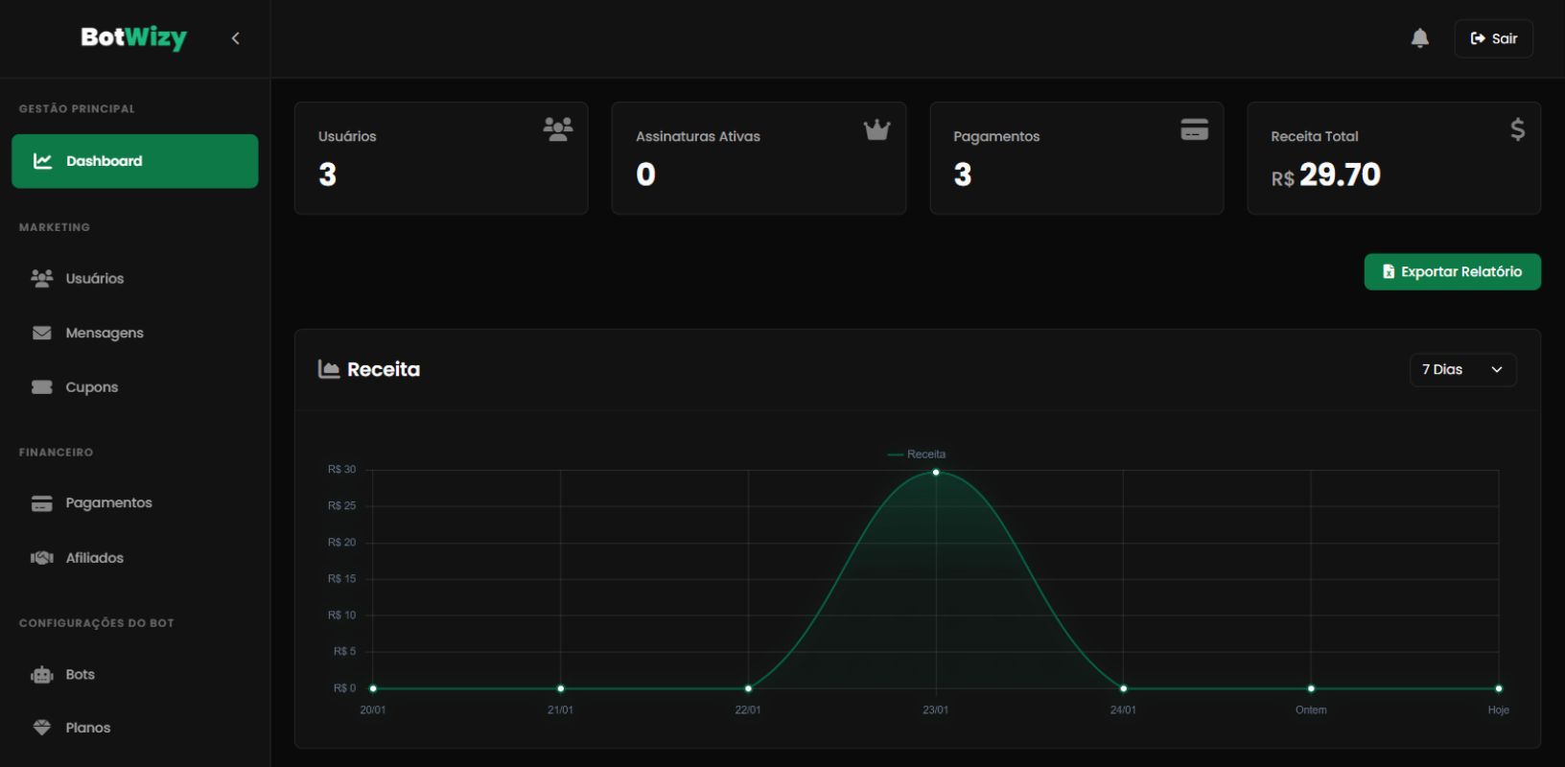Log out with the Sair button
Screen dimensions: 1565x767
pyautogui.click(x=1493, y=38)
